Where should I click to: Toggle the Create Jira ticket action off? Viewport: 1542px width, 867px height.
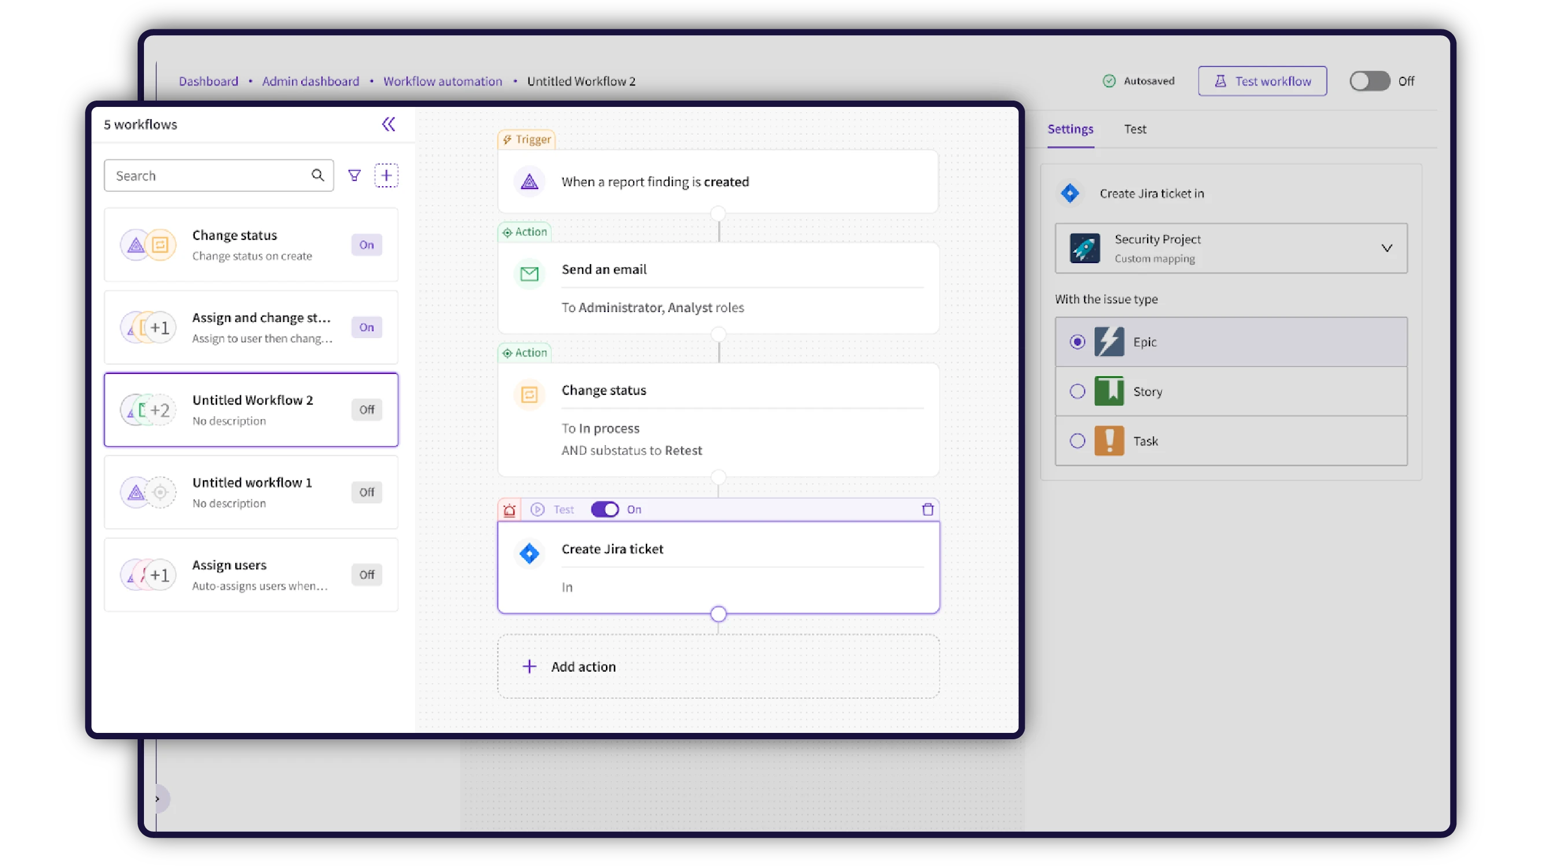point(605,509)
